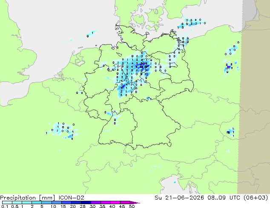Image resolution: width=270 pixels, height=208 pixels.
Task: Click the 15–20 mm legend swatch
Action: 66,202
